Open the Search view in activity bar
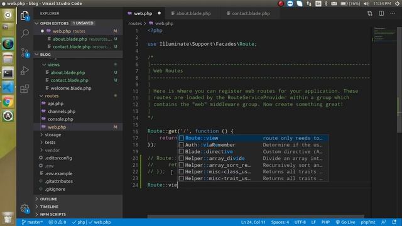 25,33
